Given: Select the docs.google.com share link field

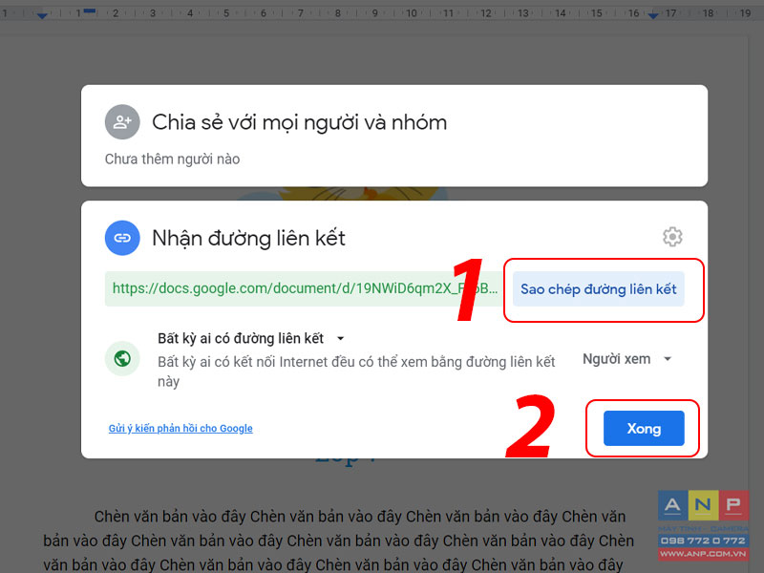Looking at the screenshot, I should [305, 289].
